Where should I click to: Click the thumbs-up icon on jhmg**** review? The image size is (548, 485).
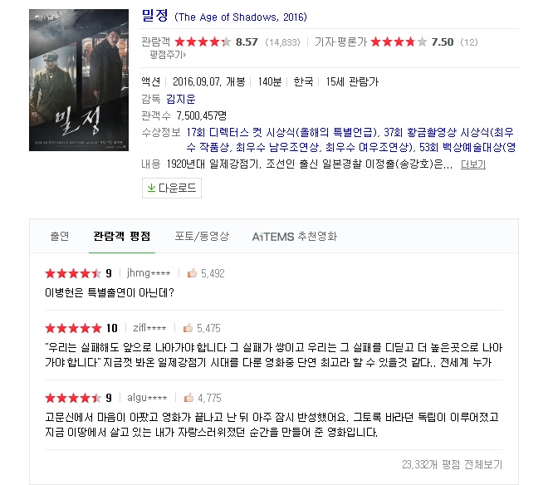192,273
